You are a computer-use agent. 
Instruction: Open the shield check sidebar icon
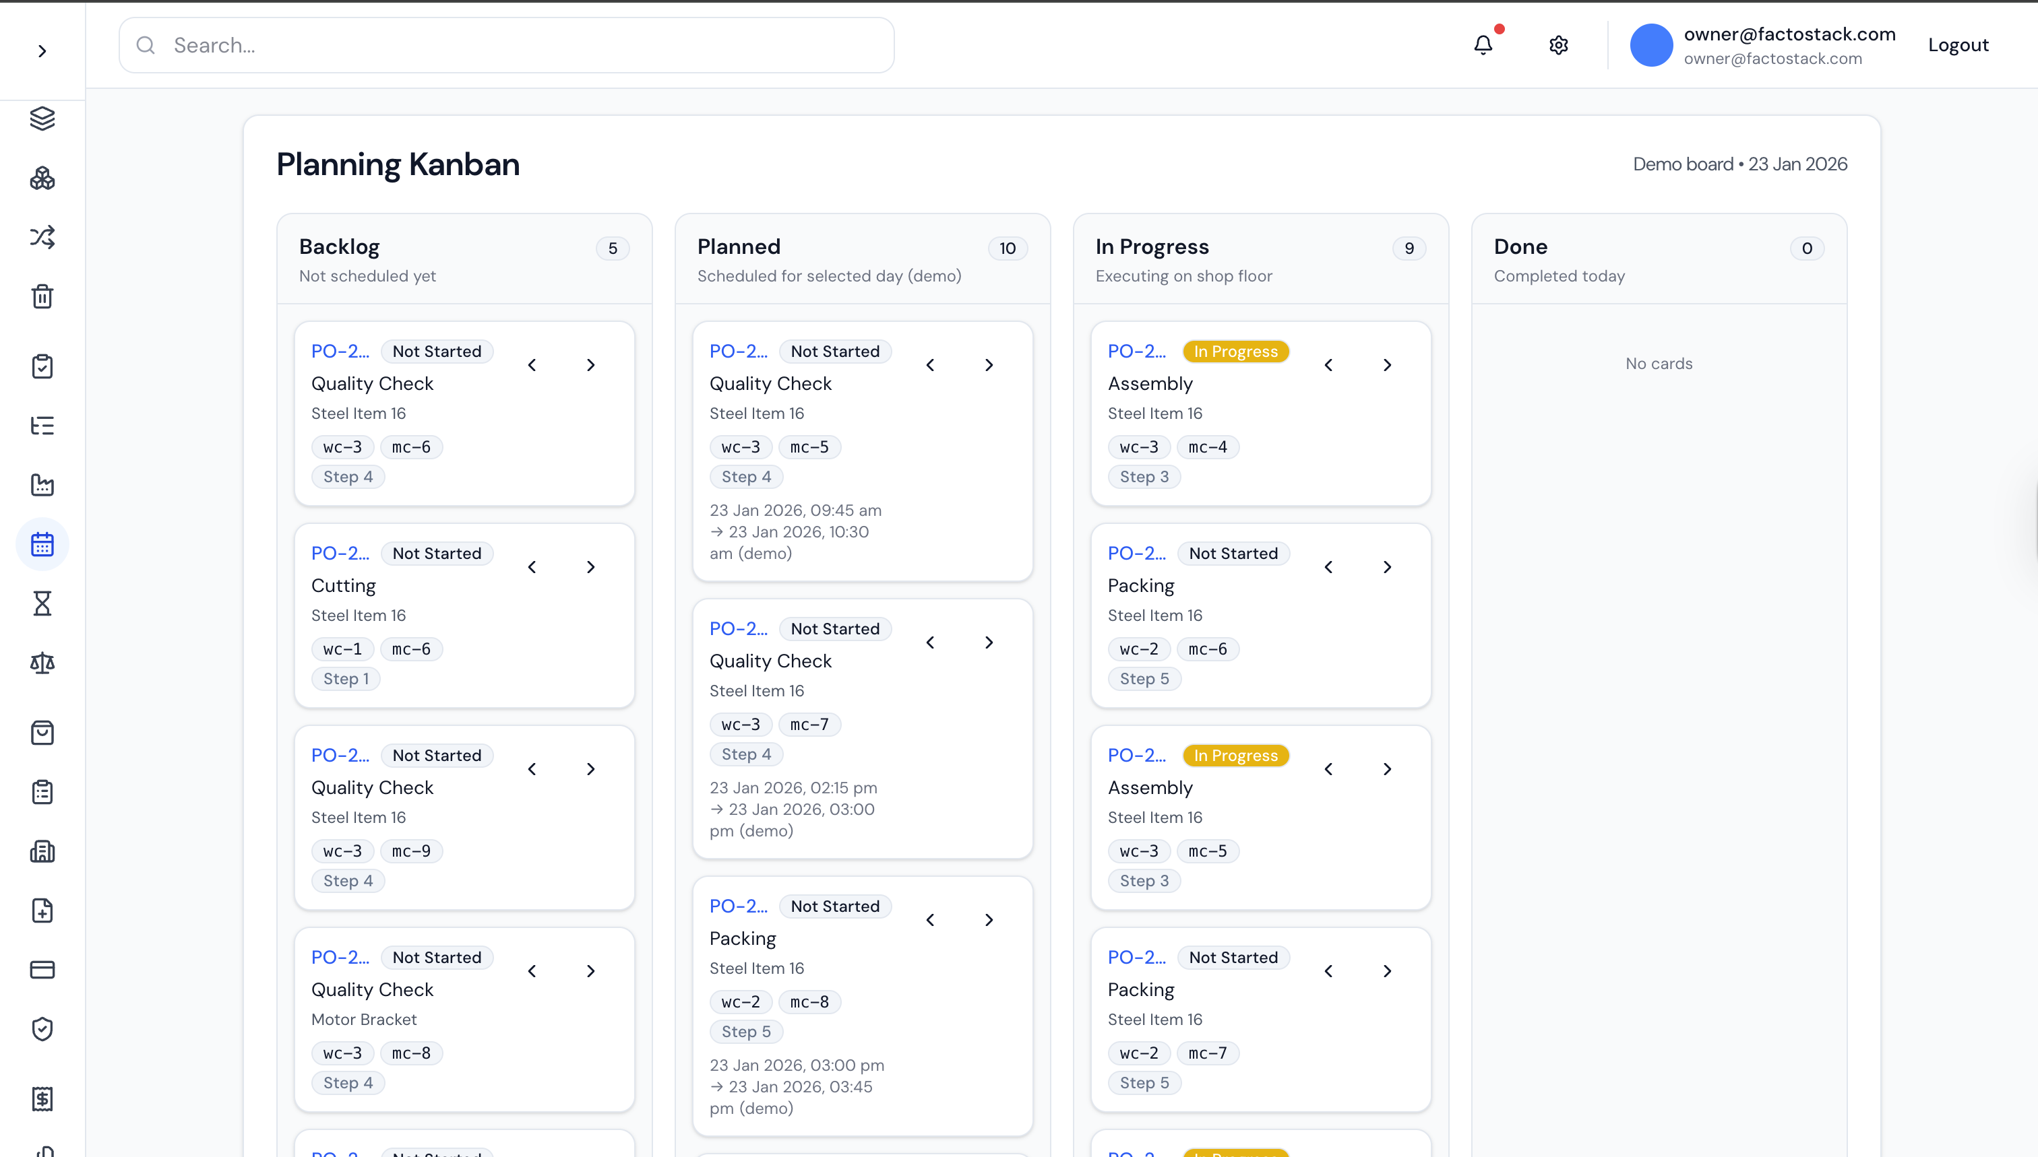tap(42, 1029)
